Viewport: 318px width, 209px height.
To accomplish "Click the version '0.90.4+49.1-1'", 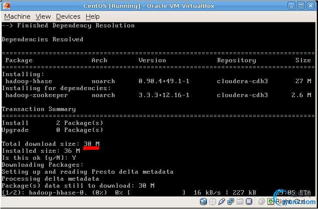I will coord(164,81).
